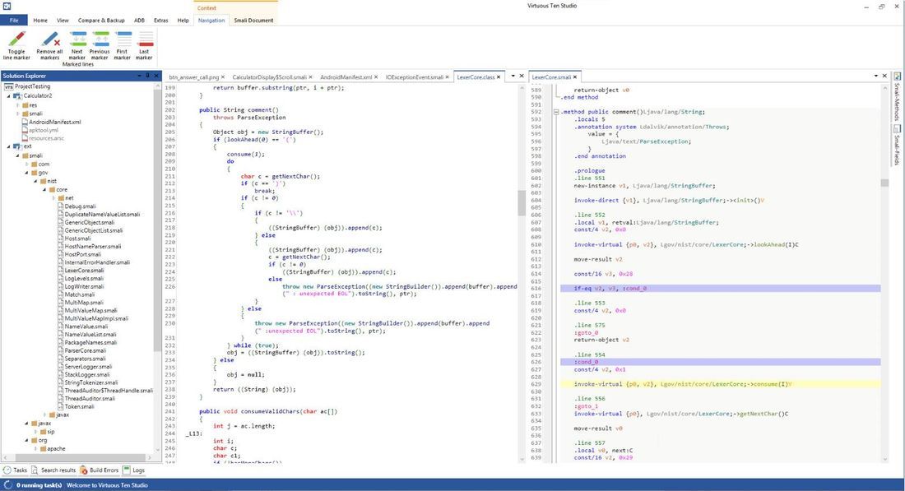Collapse comment() method fold in smali
905x491 pixels.
tap(556, 112)
